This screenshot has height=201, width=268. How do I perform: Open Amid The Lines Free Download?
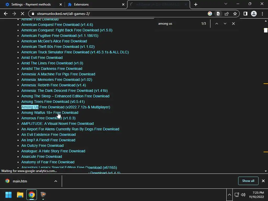[x=52, y=63]
